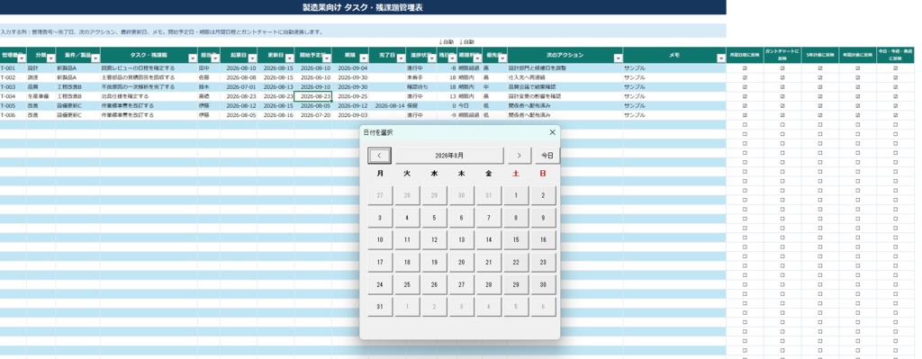Toggle T-002 今日・今週・来週に反映 checkbox
Image resolution: width=922 pixels, height=359 pixels.
click(896, 77)
